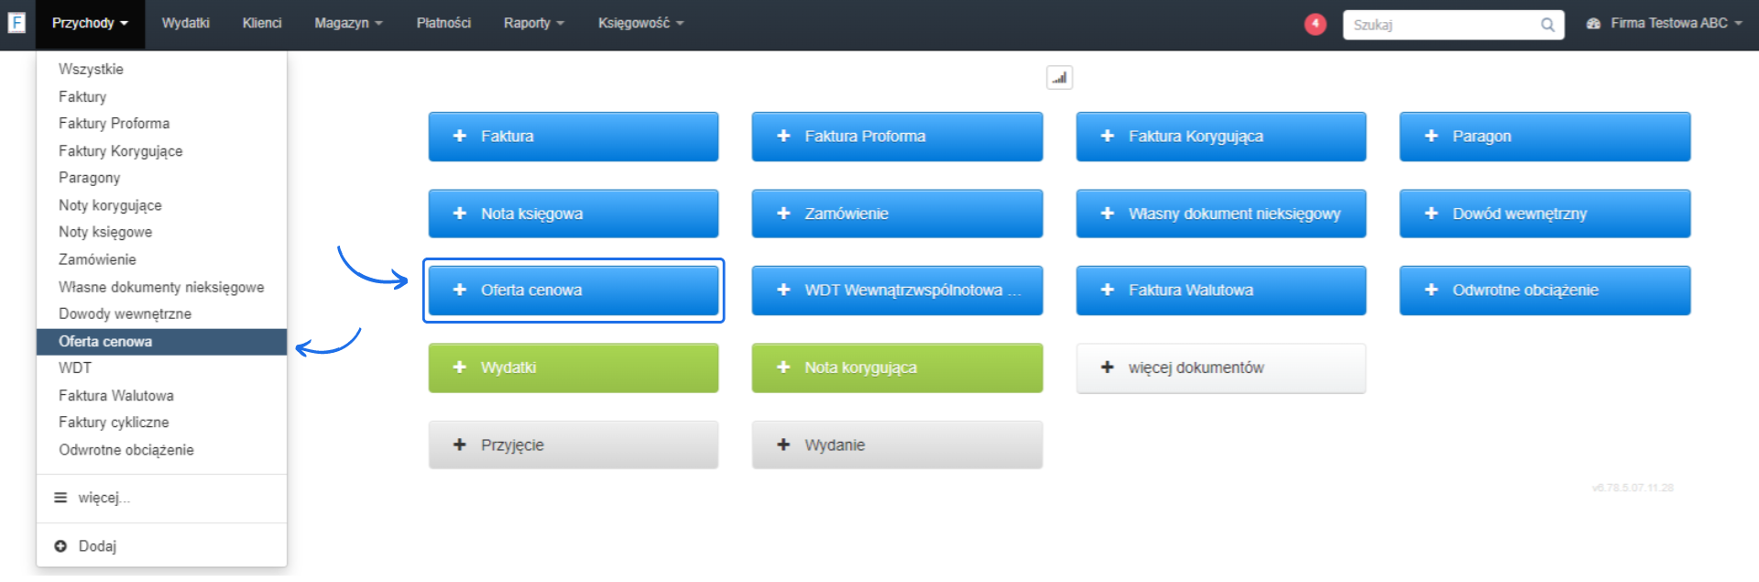1759x582 pixels.
Task: Add a Nota korygująca
Action: point(897,368)
